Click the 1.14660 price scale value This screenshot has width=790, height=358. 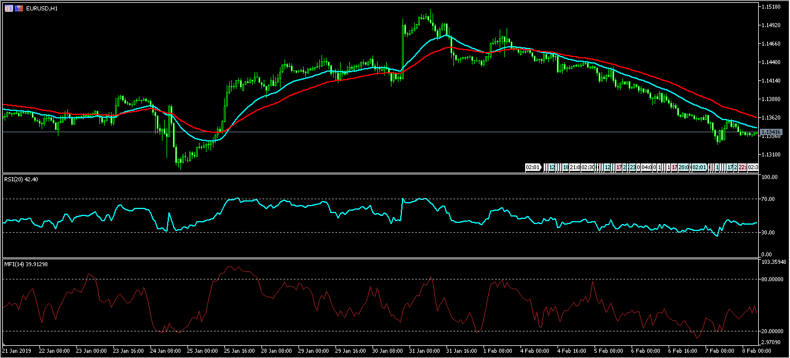click(x=771, y=44)
